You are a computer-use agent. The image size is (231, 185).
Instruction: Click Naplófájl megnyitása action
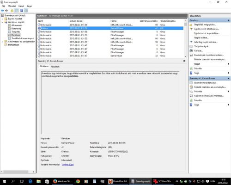click(x=205, y=25)
